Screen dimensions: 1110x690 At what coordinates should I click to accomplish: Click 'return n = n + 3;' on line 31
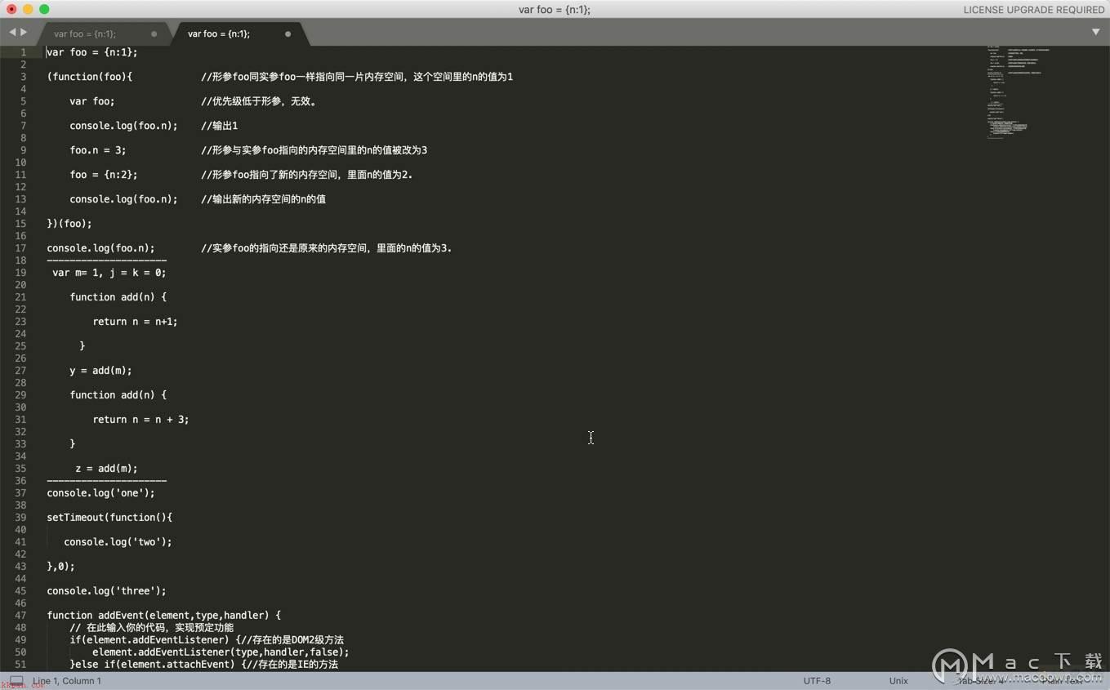click(140, 420)
